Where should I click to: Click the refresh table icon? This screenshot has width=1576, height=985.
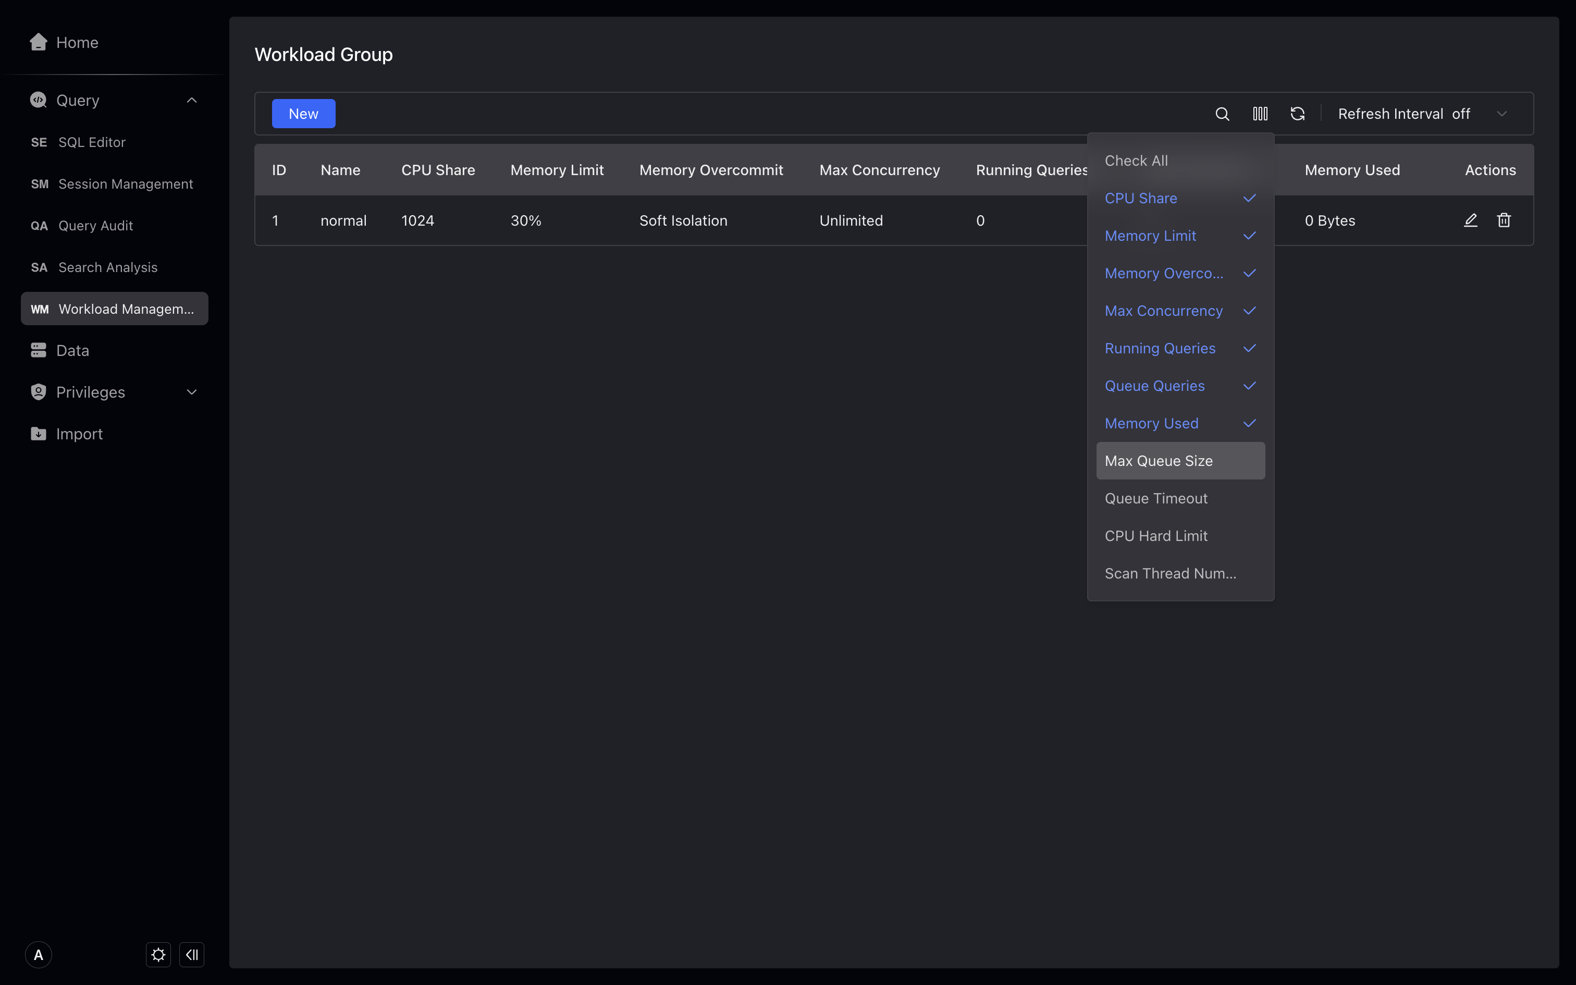[x=1297, y=114]
